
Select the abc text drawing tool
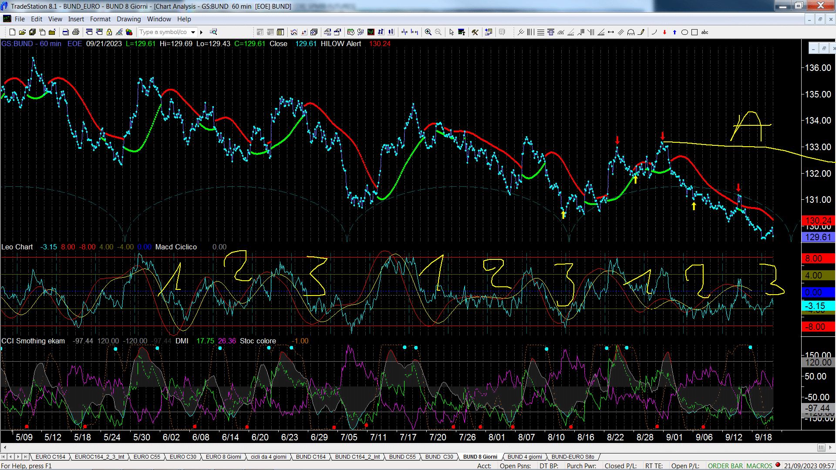coord(705,32)
